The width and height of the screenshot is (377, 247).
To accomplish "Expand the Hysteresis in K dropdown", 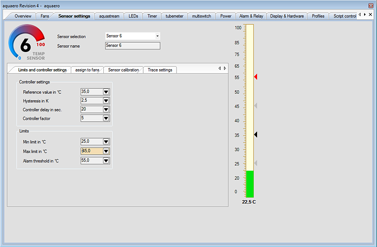I will [106, 101].
